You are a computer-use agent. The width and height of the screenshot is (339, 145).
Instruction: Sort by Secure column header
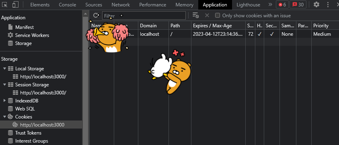[x=272, y=25]
